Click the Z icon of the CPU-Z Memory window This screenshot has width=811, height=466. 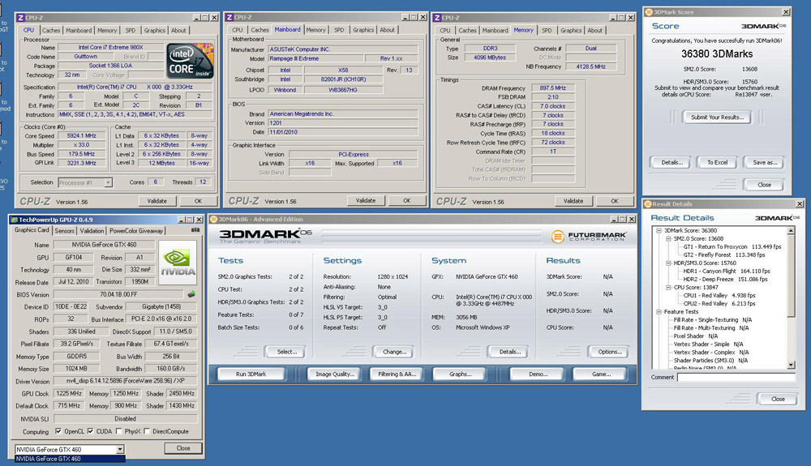pos(437,17)
